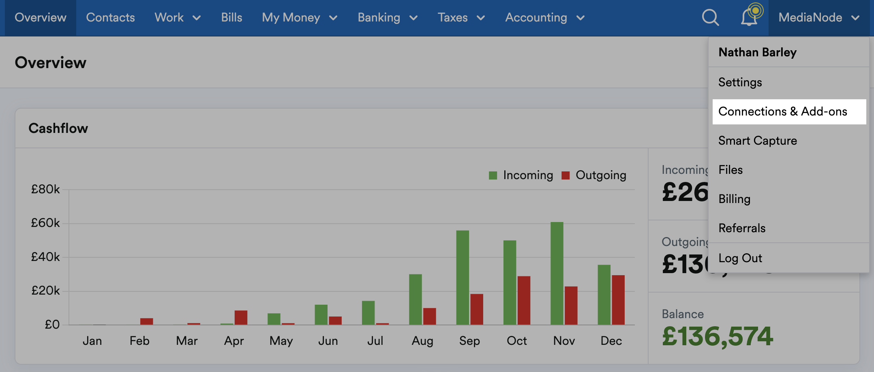This screenshot has height=372, width=874.
Task: Collapse the MediaNode account menu
Action: [x=818, y=17]
